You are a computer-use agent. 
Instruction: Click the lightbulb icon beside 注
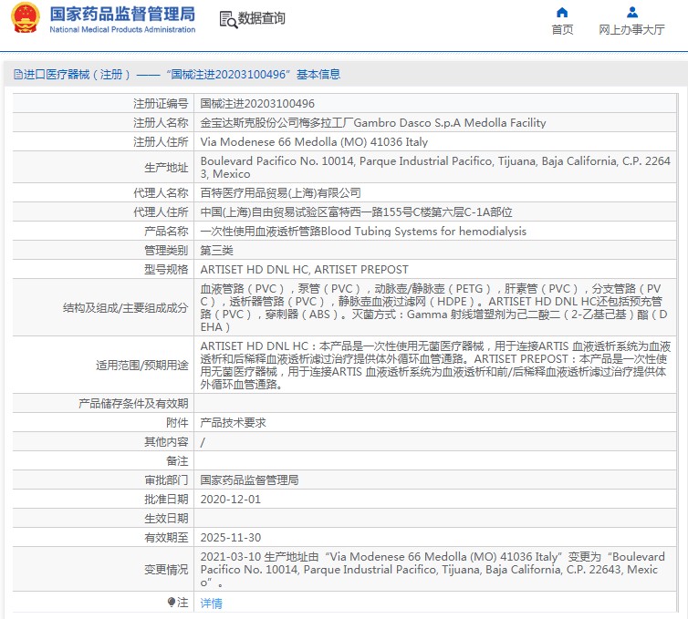click(172, 603)
